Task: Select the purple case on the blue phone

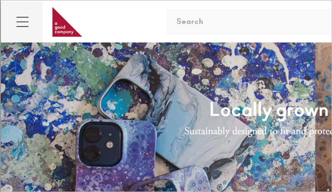Action: click(115, 156)
